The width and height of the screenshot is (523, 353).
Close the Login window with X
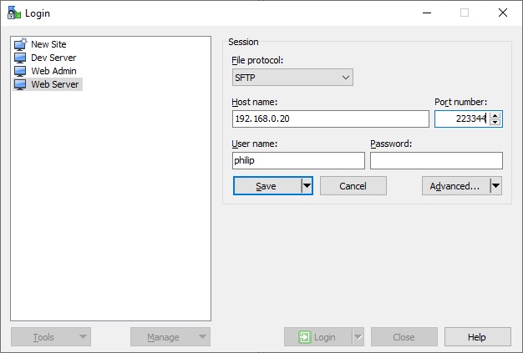click(503, 13)
